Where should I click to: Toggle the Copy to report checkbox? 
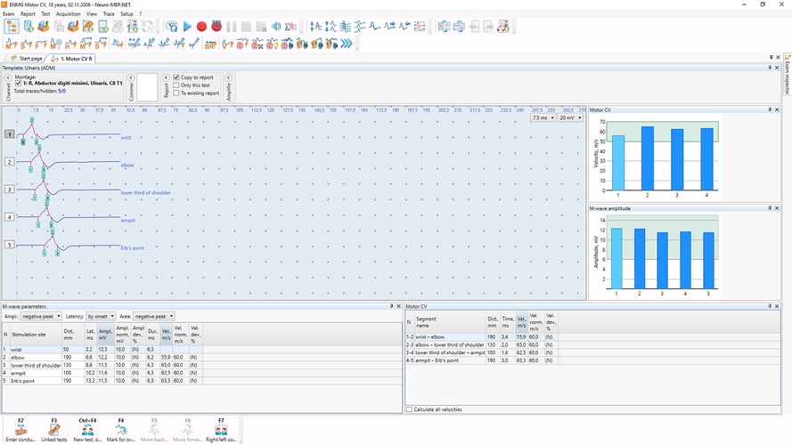click(176, 77)
